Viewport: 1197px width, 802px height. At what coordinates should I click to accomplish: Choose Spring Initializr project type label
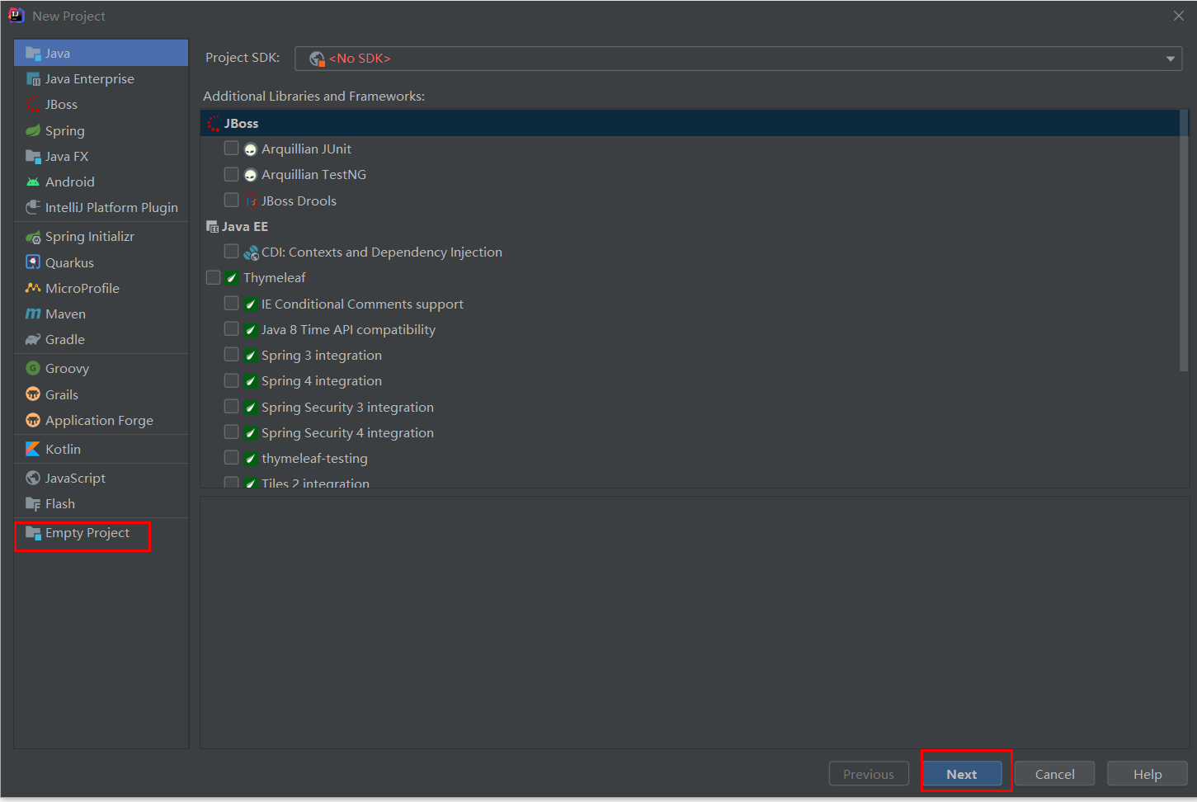coord(90,237)
